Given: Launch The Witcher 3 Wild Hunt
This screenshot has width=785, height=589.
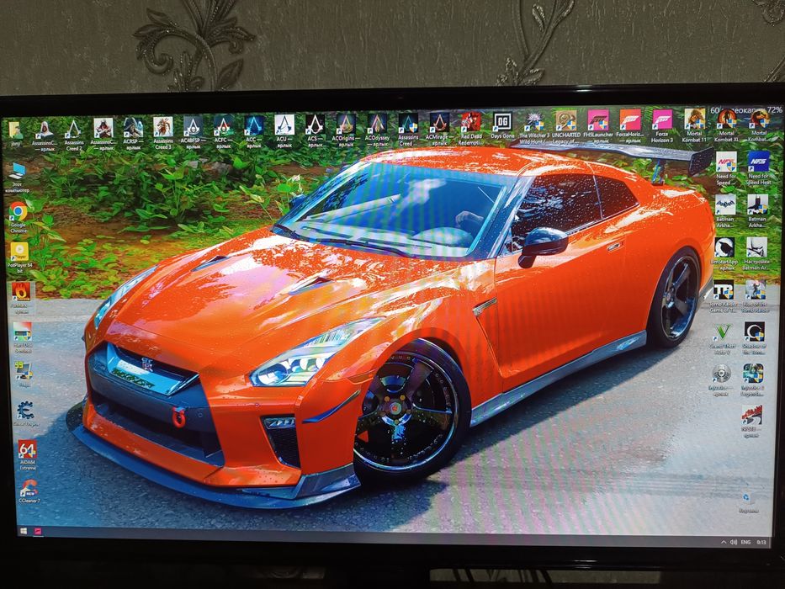Looking at the screenshot, I should click(x=534, y=128).
